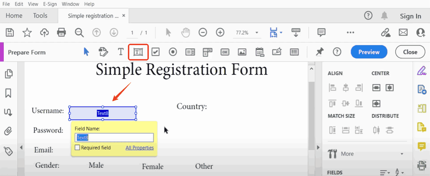Viewport: 430px width, 176px height.
Task: Select the Add Radio Button tool
Action: 173,52
